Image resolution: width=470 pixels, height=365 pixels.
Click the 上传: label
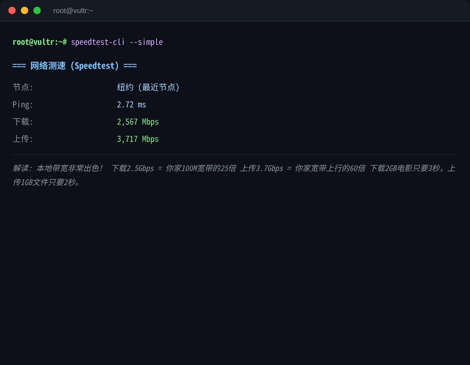click(x=23, y=139)
